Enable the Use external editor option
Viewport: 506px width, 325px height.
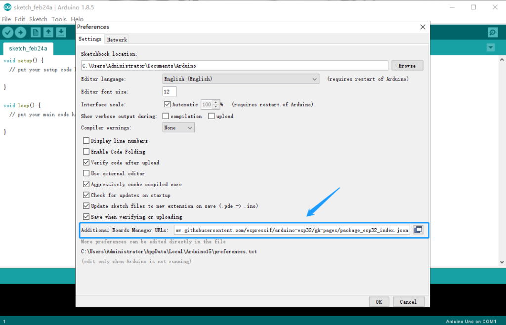point(86,173)
